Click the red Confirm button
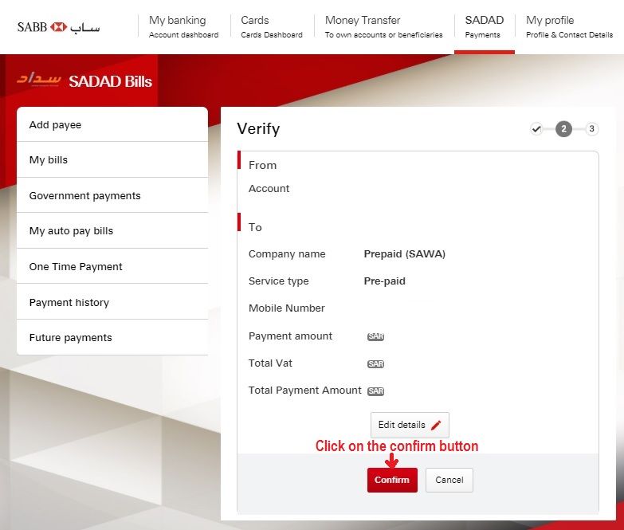624x530 pixels. 392,480
